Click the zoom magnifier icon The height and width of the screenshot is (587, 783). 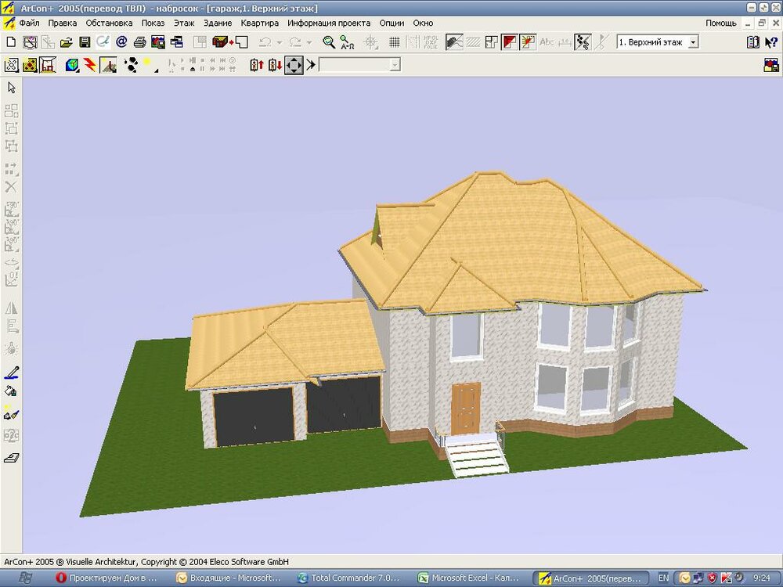coord(329,42)
